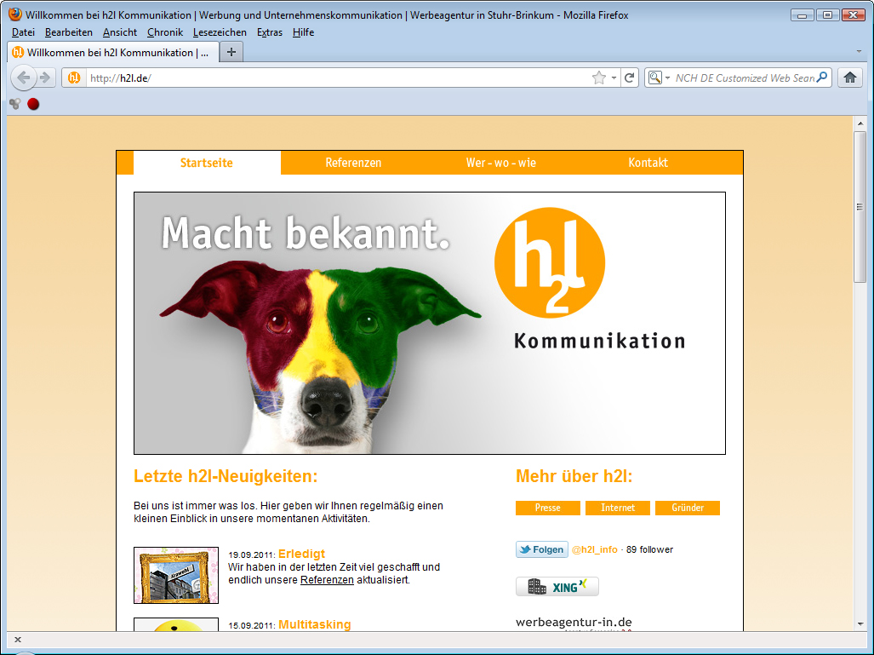Open the Erledigt news headline
874x655 pixels.
click(x=301, y=554)
